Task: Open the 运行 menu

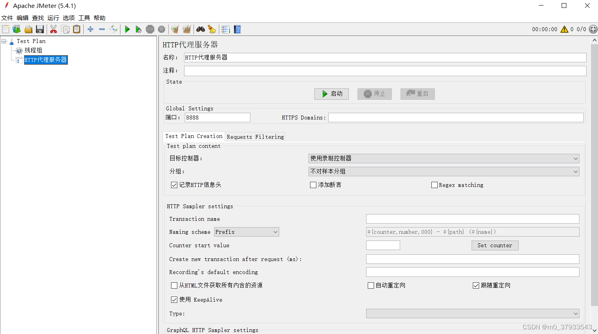Action: (53, 18)
